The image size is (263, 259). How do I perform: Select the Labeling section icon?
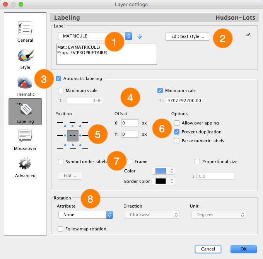(25, 112)
